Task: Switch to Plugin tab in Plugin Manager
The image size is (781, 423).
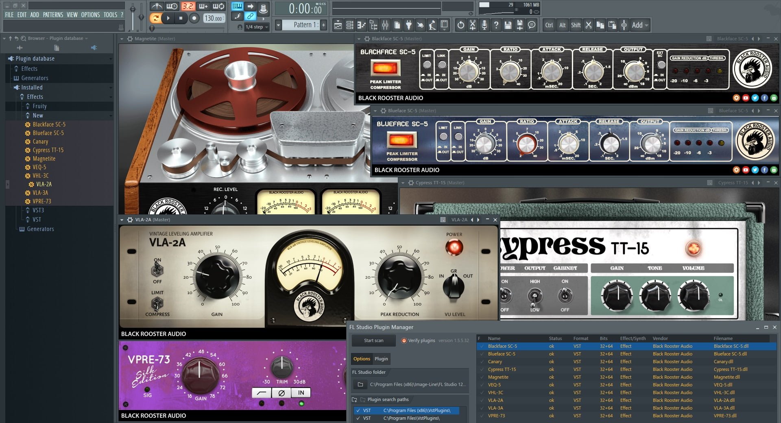Action: tap(381, 359)
